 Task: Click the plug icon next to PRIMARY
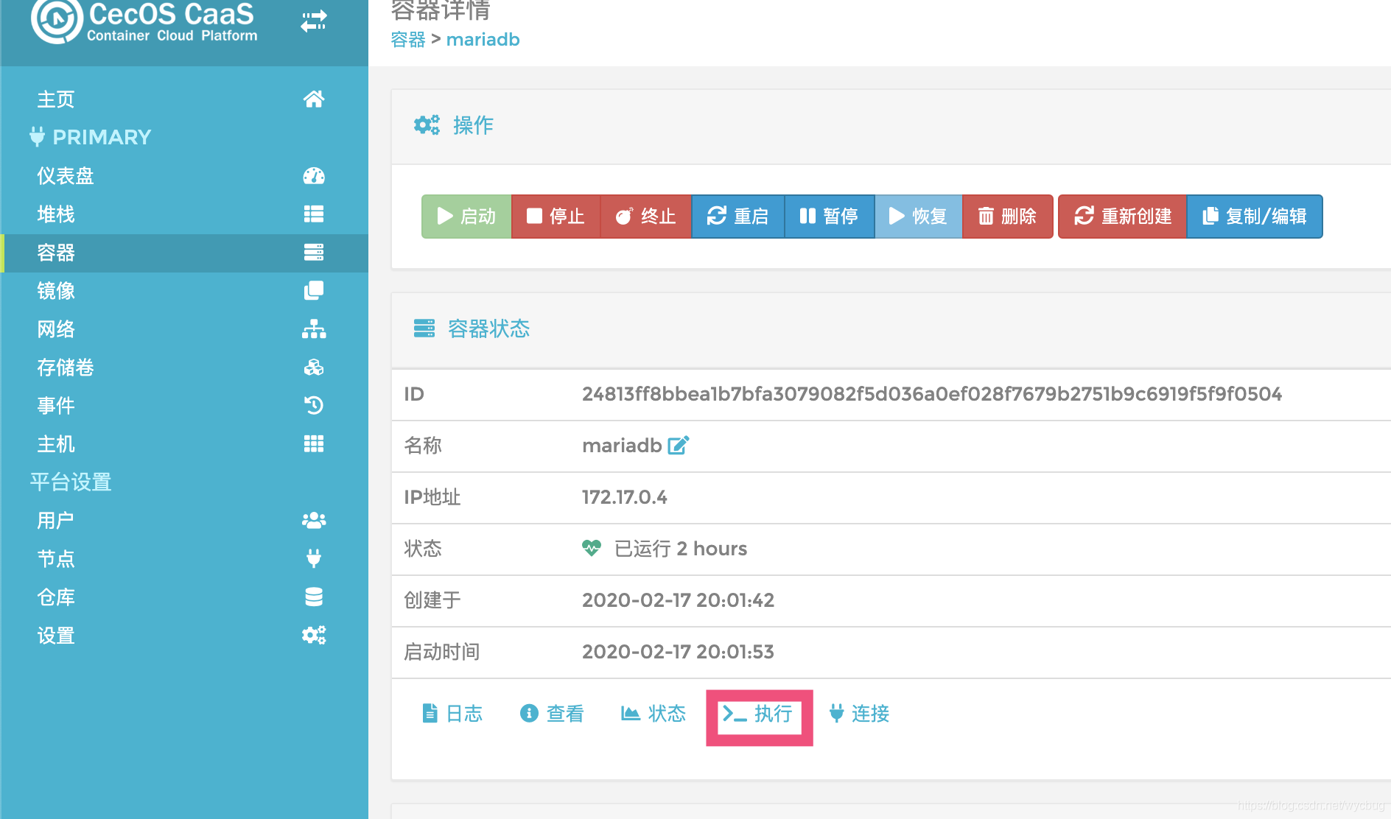pyautogui.click(x=37, y=136)
